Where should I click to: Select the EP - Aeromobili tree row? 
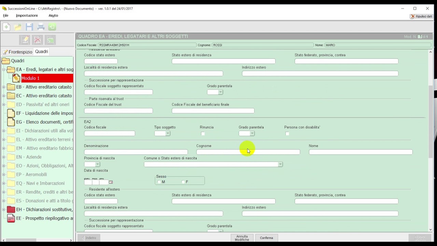[x=31, y=175]
